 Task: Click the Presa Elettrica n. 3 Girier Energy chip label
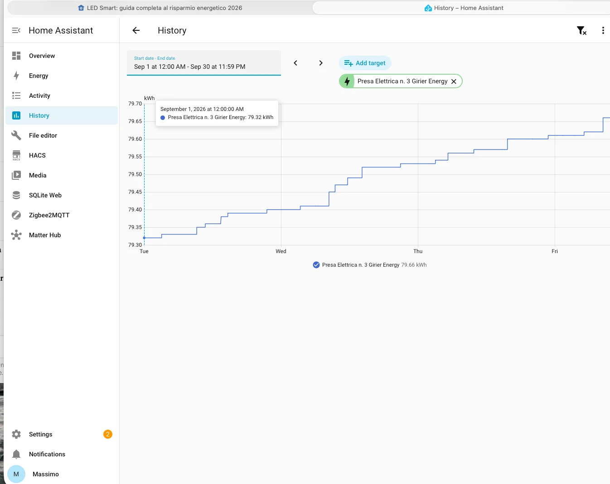pos(402,81)
